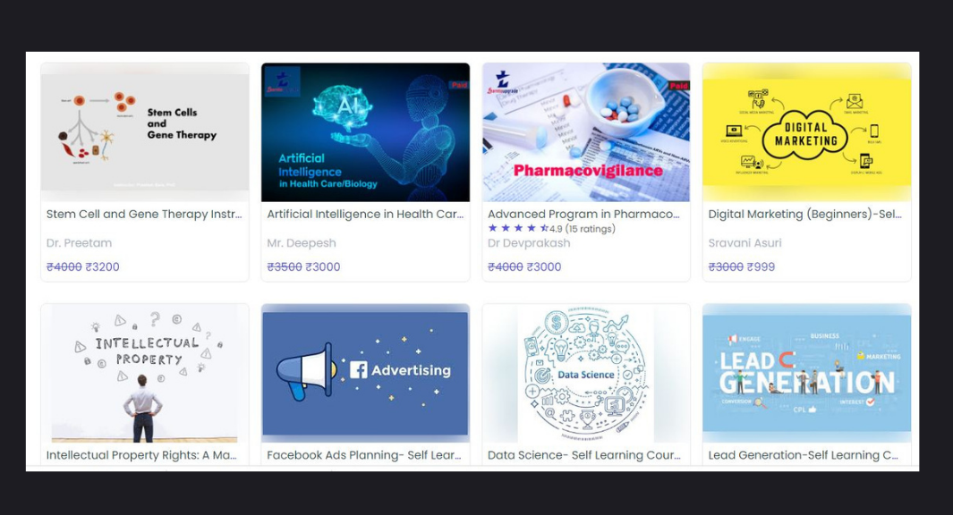Click the ₹999 price on Digital Marketing
This screenshot has width=953, height=515.
pos(761,266)
